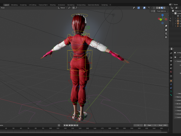Collapse the Transform panel
181x136 pixels.
coord(178,61)
